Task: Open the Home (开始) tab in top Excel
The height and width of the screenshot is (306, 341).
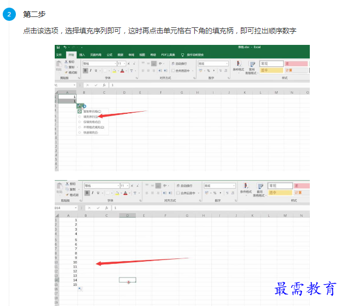Action: [x=71, y=55]
